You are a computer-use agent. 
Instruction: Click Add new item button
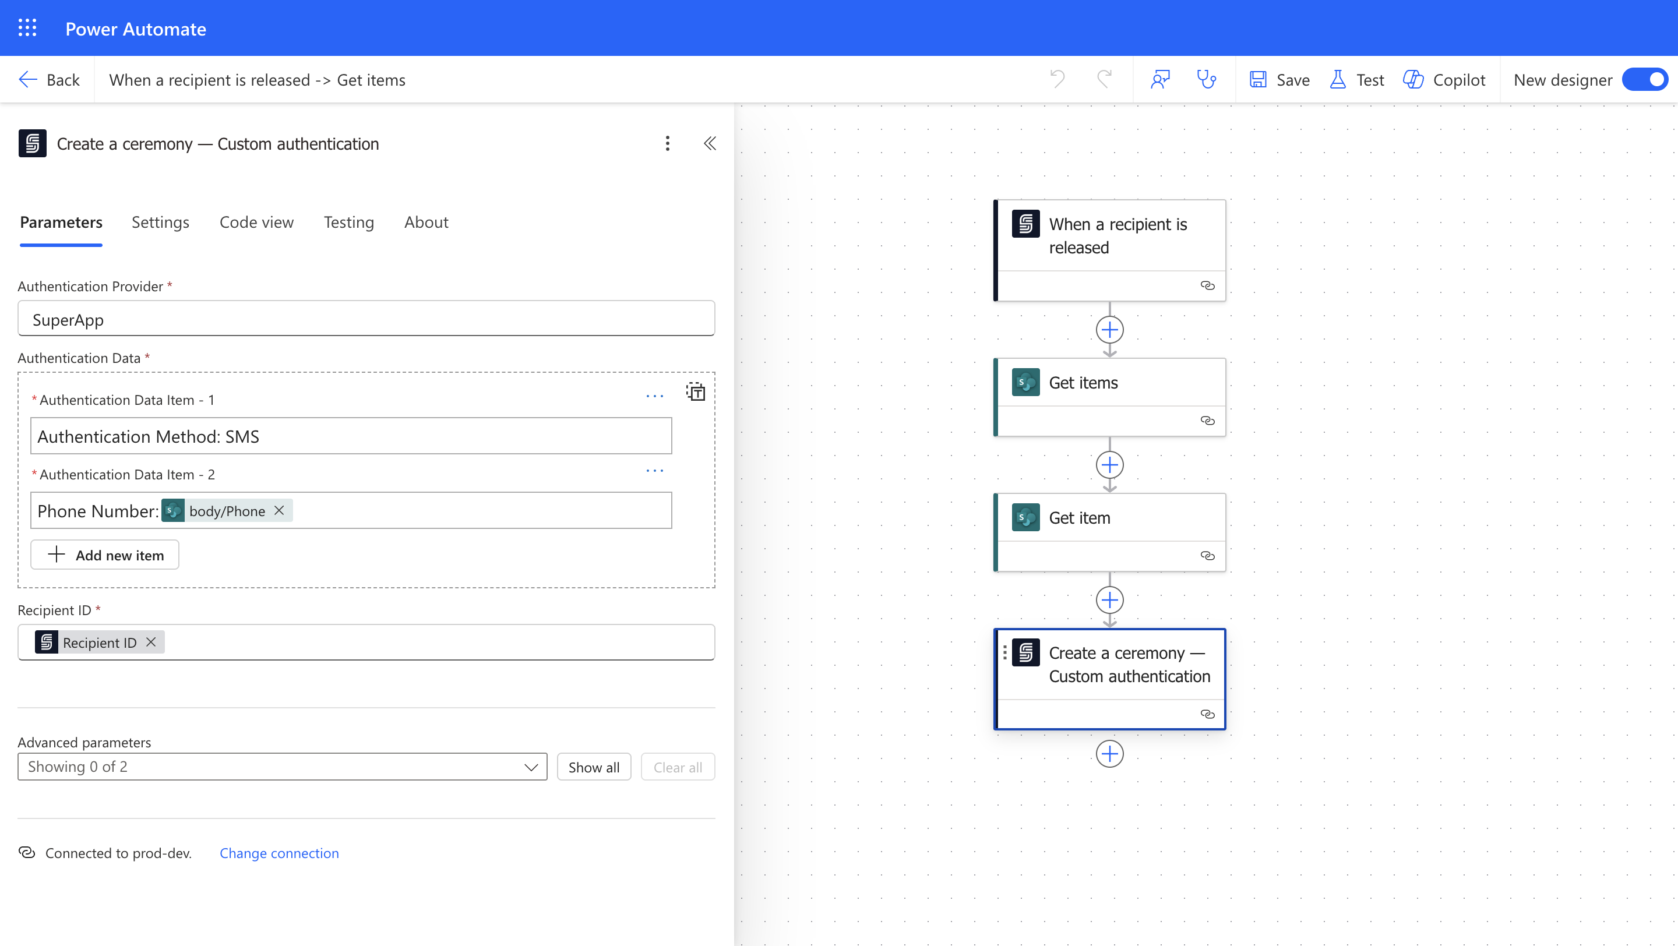click(x=105, y=555)
